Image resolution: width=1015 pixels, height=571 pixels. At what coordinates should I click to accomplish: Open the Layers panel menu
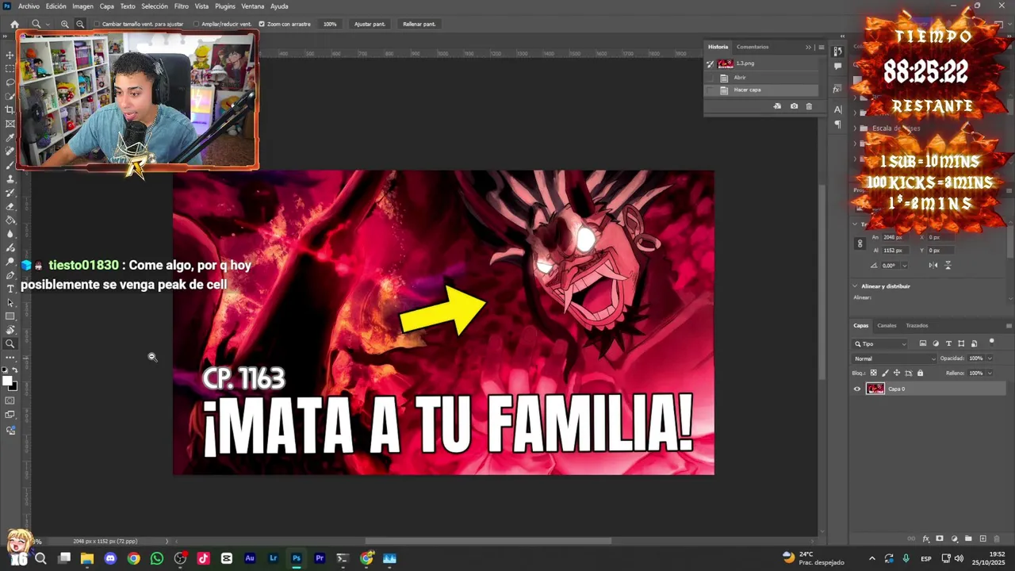(1008, 325)
